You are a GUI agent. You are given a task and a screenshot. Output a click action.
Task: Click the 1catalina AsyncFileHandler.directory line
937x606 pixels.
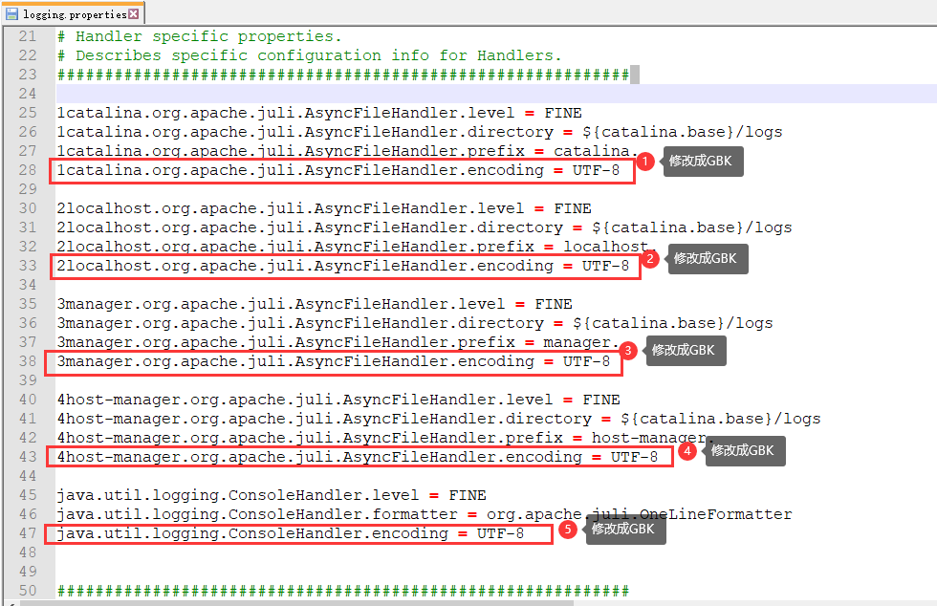pyautogui.click(x=420, y=132)
